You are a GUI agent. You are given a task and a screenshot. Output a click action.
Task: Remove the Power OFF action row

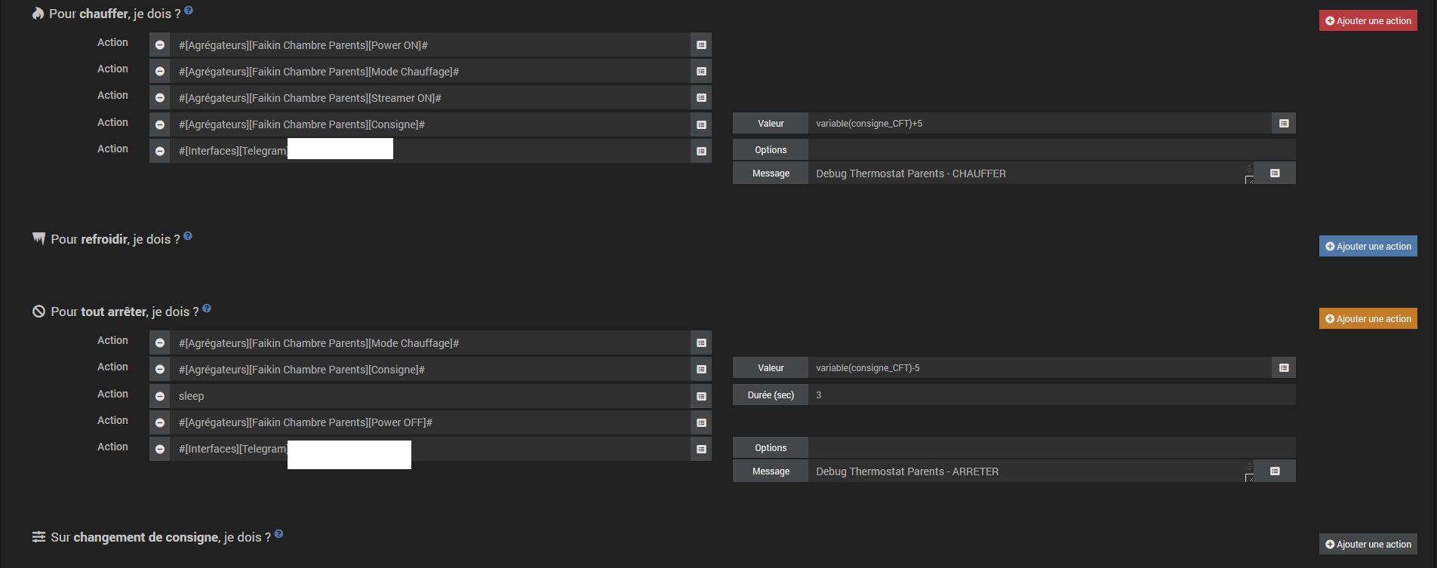[160, 422]
